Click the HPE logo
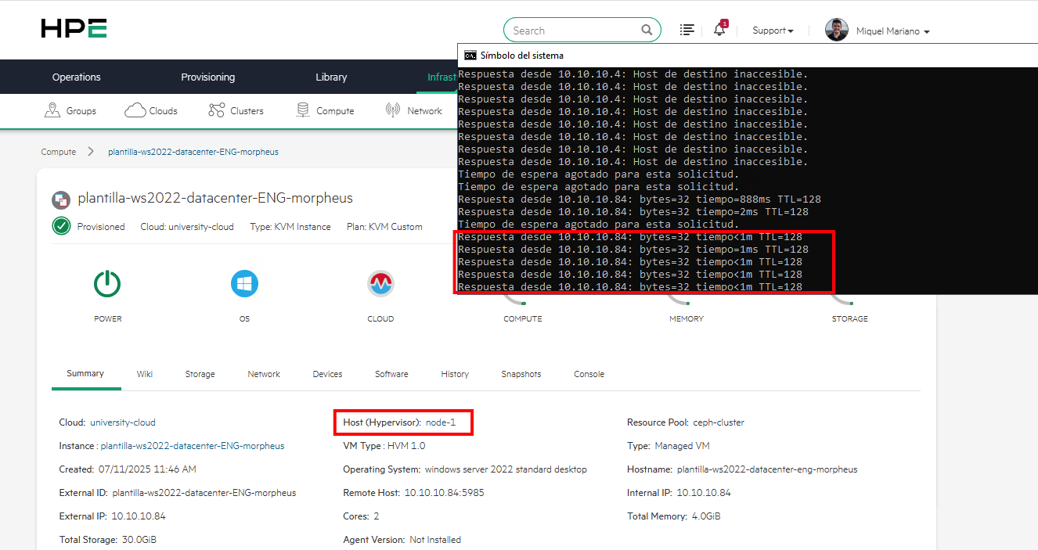The width and height of the screenshot is (1038, 550). [x=73, y=28]
